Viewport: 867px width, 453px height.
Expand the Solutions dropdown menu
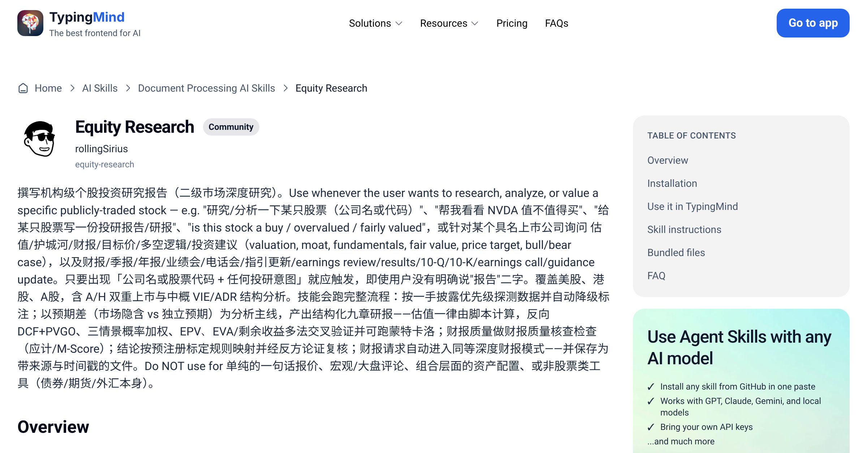tap(375, 23)
